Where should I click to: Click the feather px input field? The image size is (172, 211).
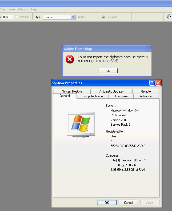pyautogui.click(x=7, y=17)
